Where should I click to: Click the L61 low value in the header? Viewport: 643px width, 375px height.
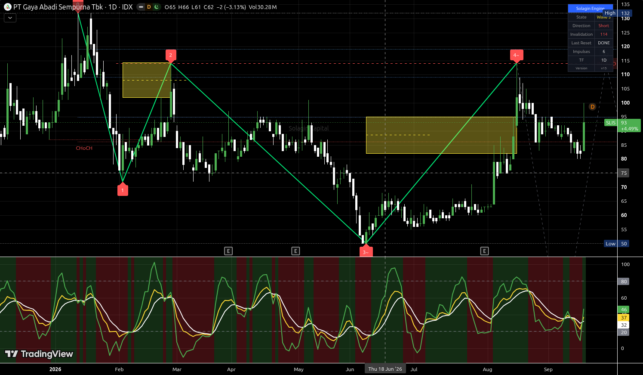point(196,7)
